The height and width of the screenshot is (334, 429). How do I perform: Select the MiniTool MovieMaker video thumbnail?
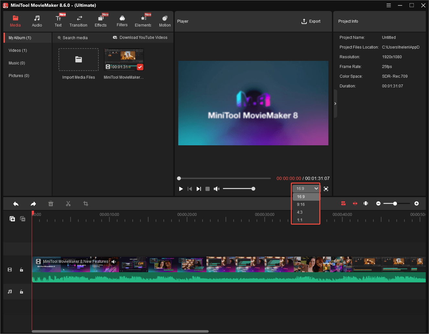(x=124, y=60)
